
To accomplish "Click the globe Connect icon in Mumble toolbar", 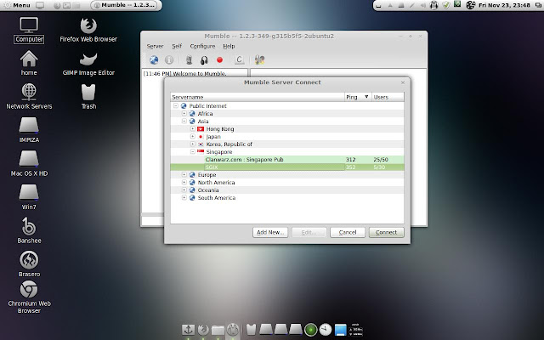I will click(x=154, y=60).
